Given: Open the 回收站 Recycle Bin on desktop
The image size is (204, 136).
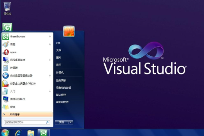Looking at the screenshot, I should coord(7,7).
